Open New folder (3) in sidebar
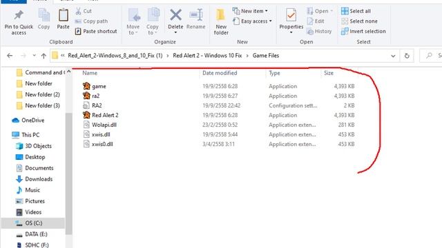 click(x=38, y=105)
